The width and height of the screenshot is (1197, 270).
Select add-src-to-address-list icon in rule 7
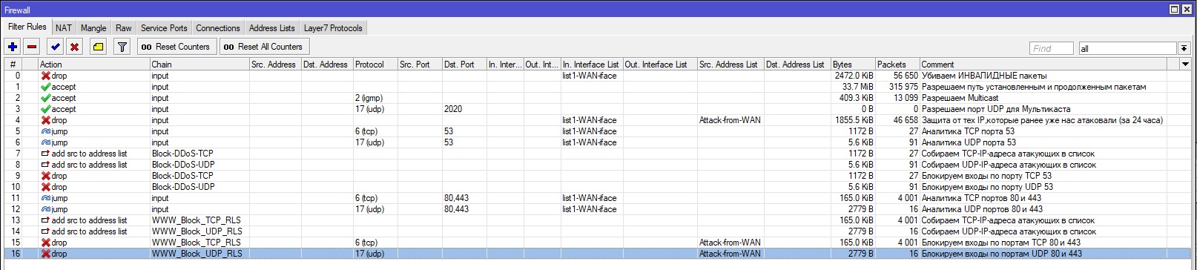45,154
